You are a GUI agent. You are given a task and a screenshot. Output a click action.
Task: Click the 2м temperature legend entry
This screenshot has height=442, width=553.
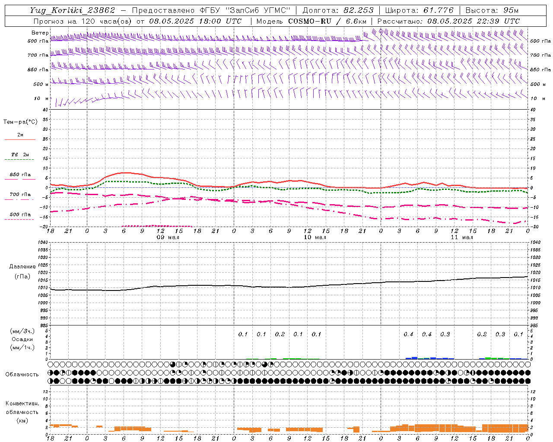[x=20, y=135]
